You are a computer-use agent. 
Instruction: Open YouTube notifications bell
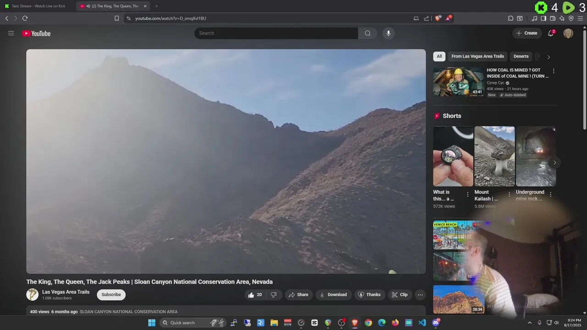551,33
